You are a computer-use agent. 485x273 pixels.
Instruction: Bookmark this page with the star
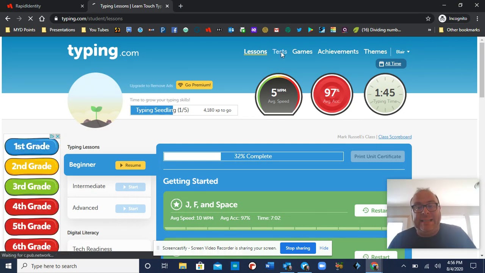(x=428, y=19)
